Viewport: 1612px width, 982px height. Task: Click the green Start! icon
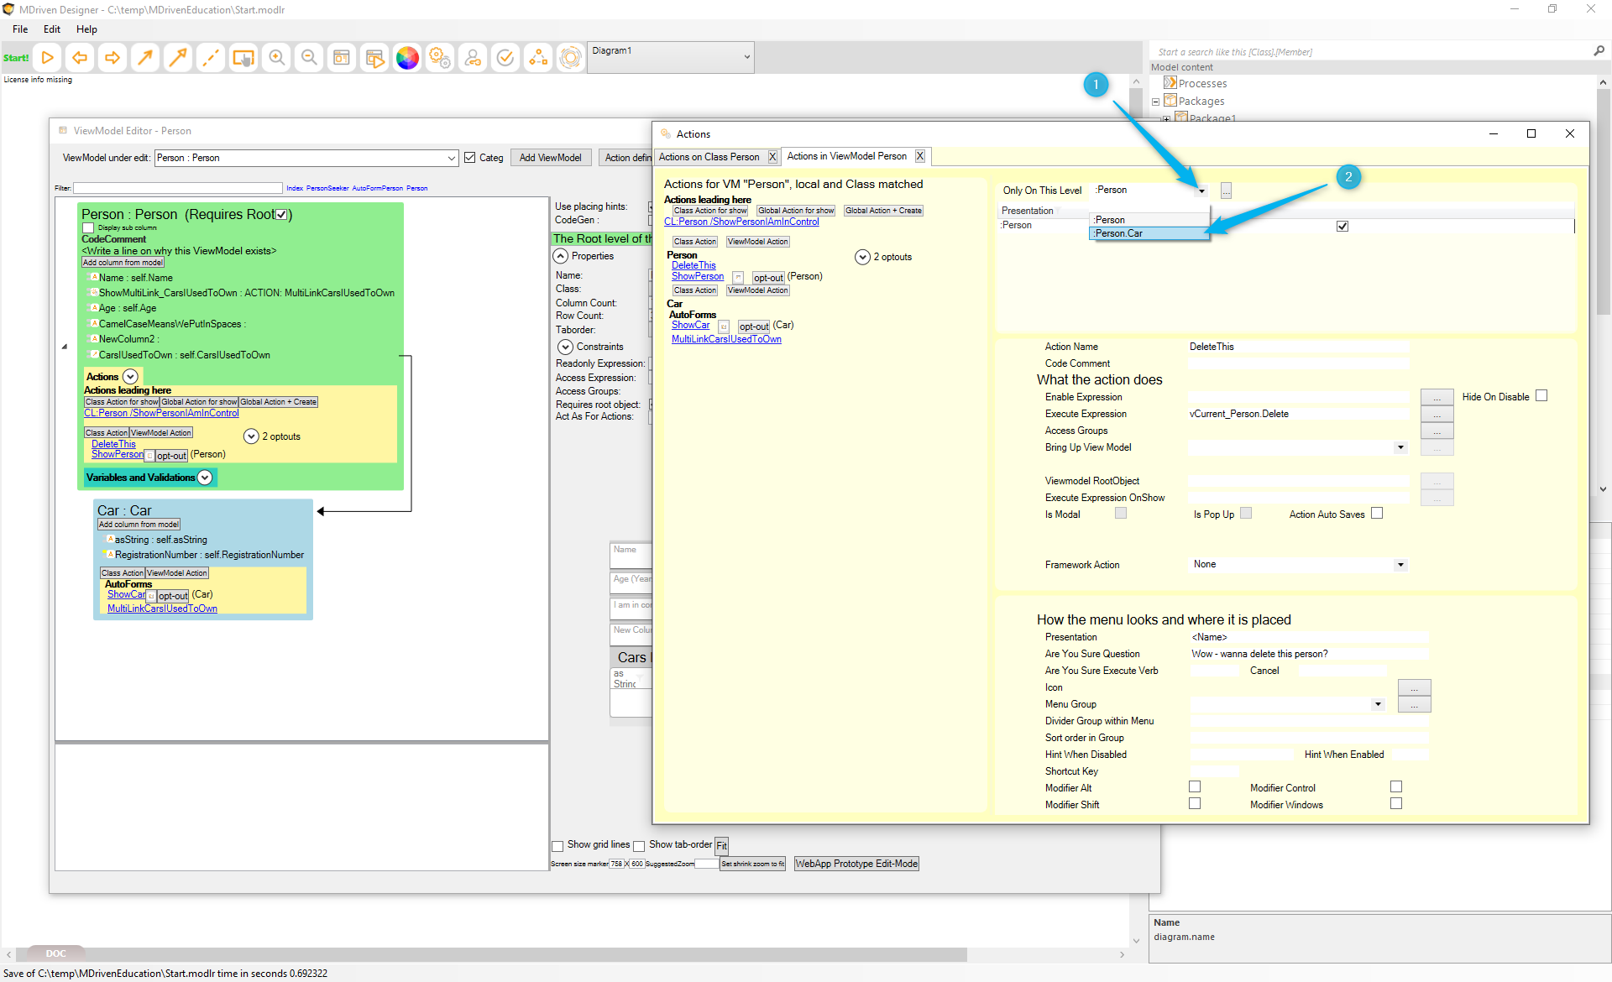pos(16,58)
